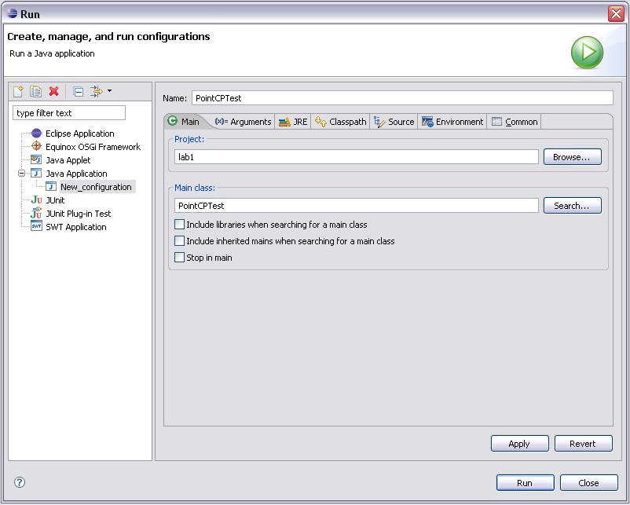Open the JRE tab
The image size is (630, 505).
pos(293,122)
